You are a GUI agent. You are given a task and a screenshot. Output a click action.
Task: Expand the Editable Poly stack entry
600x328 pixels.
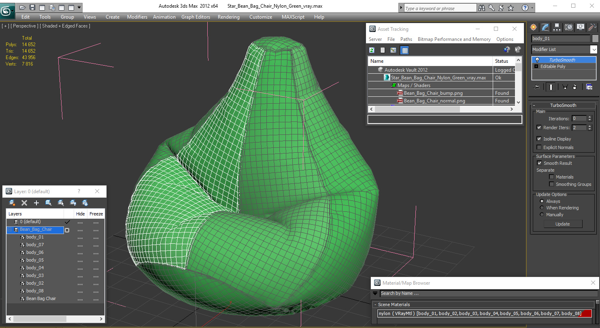[536, 66]
